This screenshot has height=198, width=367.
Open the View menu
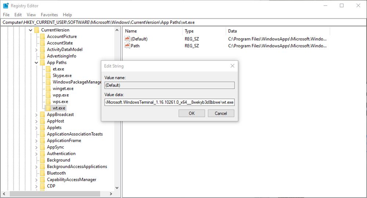point(31,15)
